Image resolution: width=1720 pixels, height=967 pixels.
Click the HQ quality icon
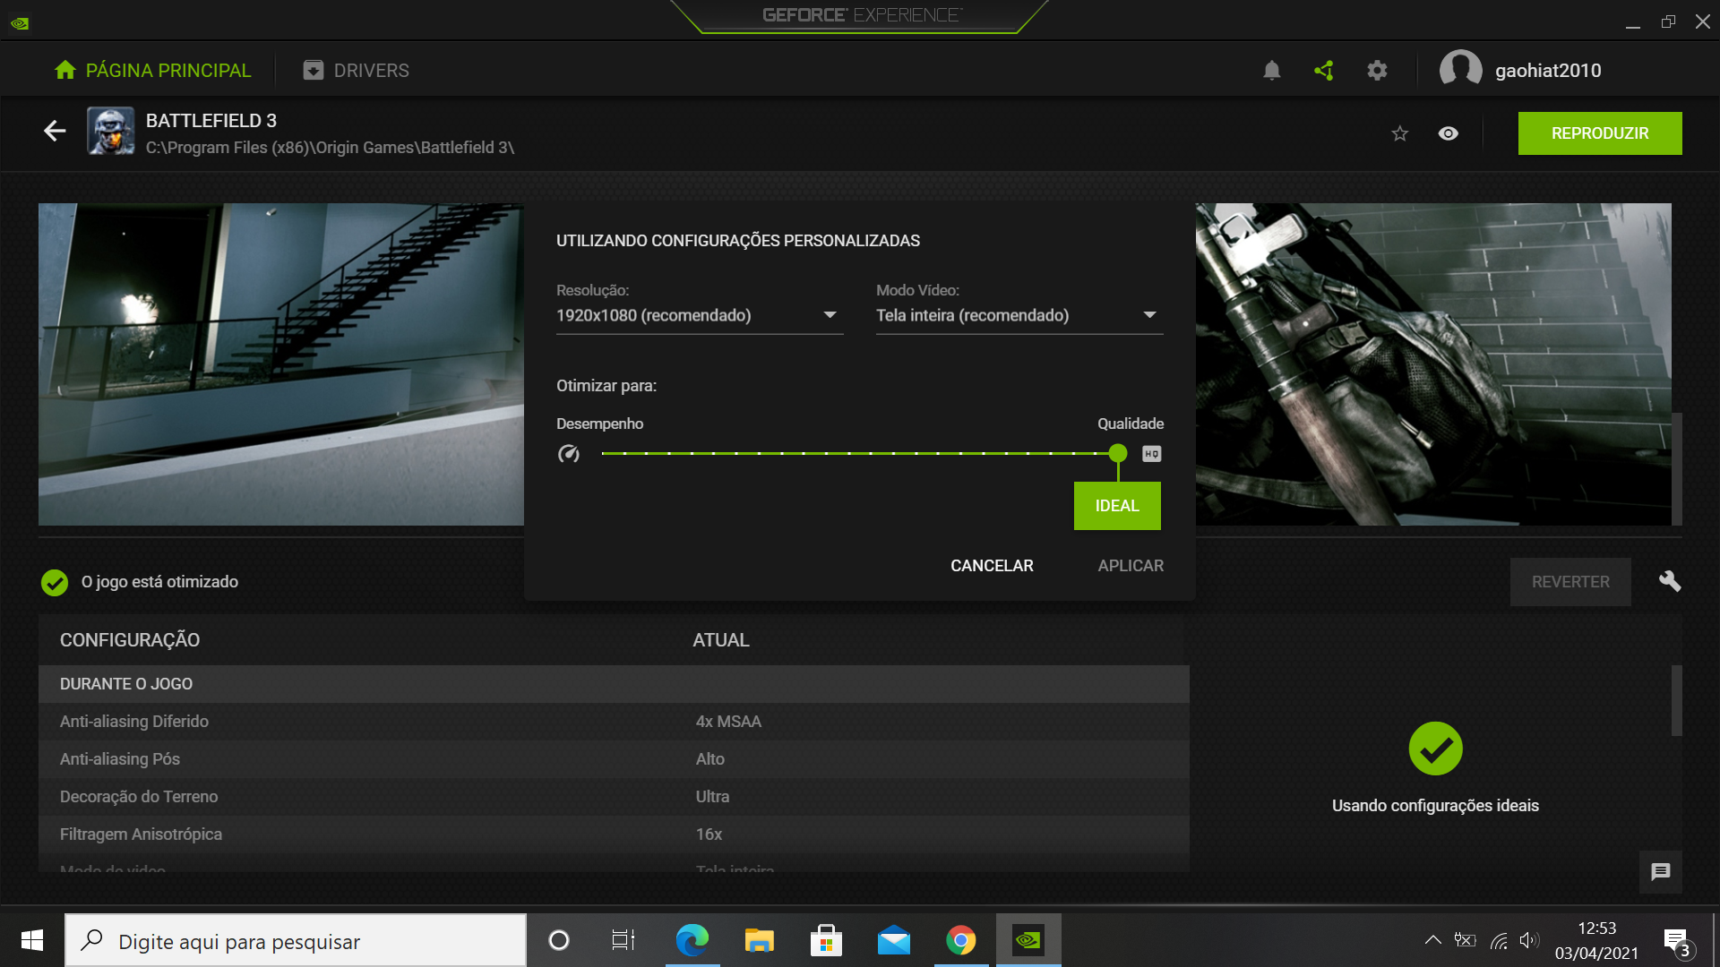tap(1152, 454)
